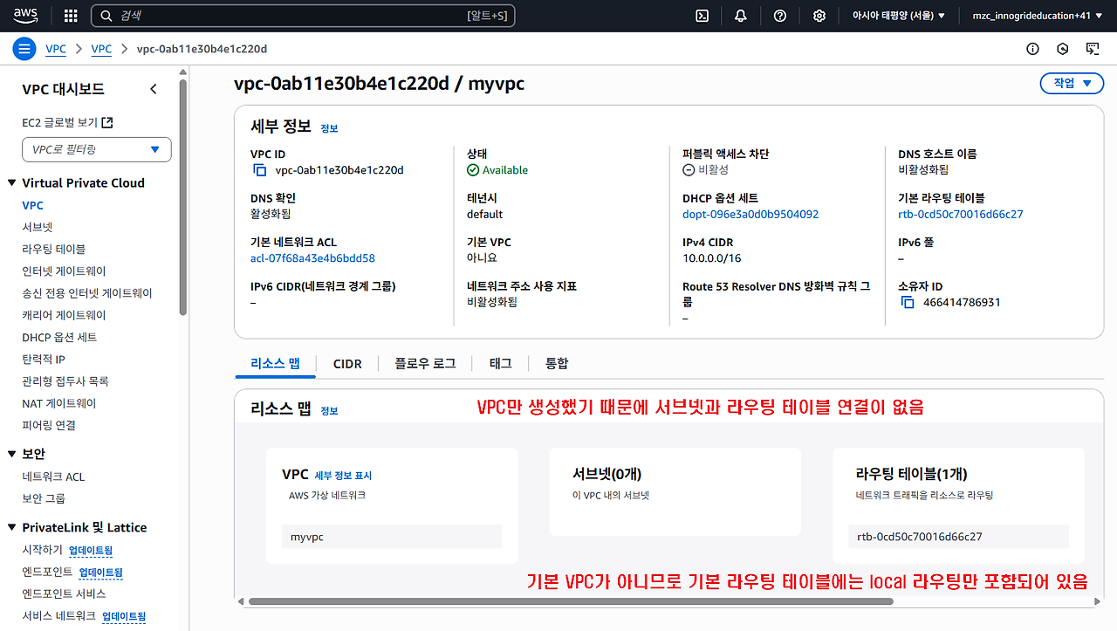Open 관리형 접두사 목록 in the sidebar

pyautogui.click(x=65, y=381)
